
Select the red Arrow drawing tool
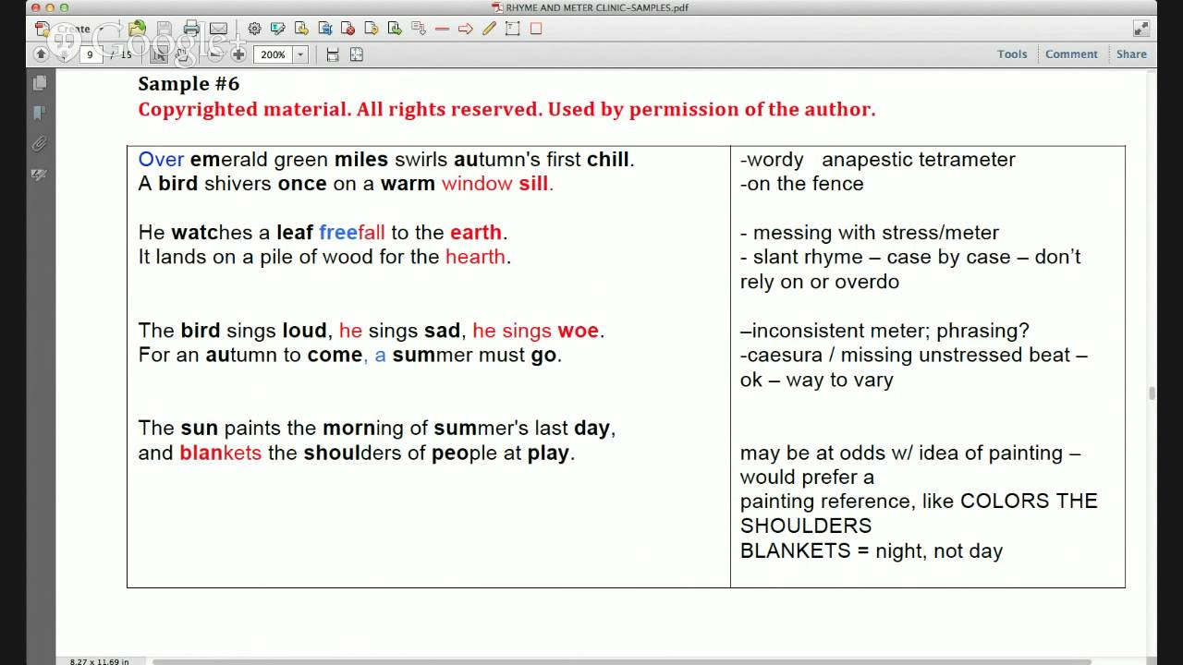click(x=466, y=29)
